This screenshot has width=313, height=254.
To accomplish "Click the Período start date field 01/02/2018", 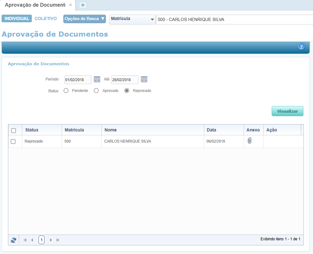I will [78, 80].
